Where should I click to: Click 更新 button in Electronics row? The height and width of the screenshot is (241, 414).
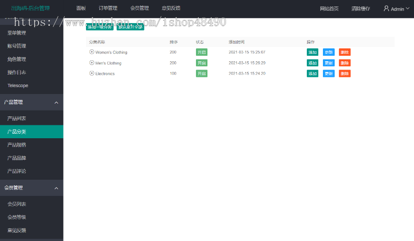coord(328,74)
